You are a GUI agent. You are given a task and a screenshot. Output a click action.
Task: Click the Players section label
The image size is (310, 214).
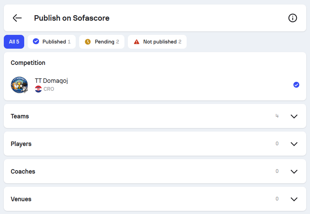[x=21, y=144]
